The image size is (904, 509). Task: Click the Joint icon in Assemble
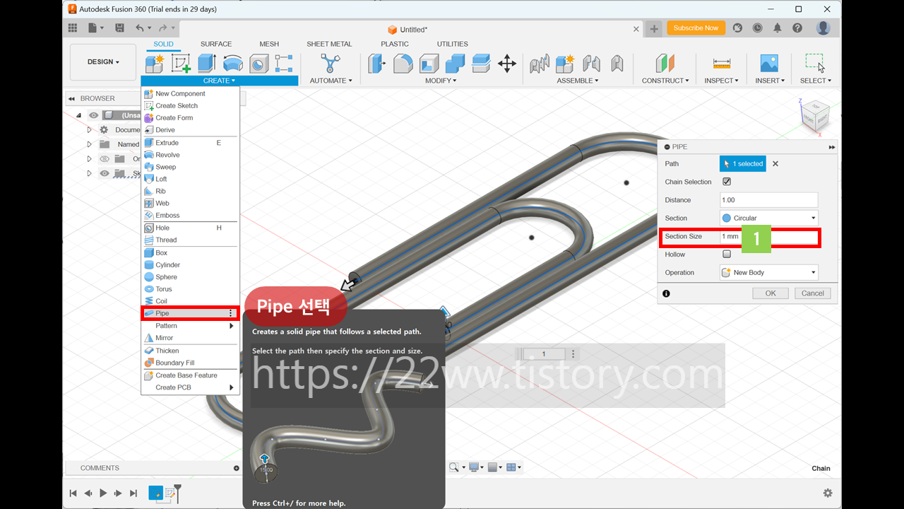tap(591, 64)
